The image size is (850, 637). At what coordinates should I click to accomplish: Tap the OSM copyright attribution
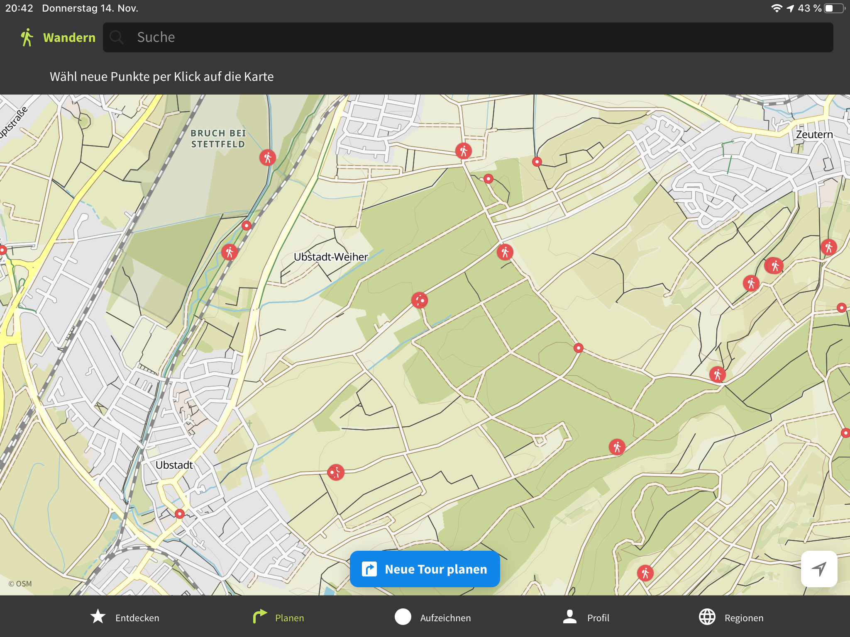(20, 584)
